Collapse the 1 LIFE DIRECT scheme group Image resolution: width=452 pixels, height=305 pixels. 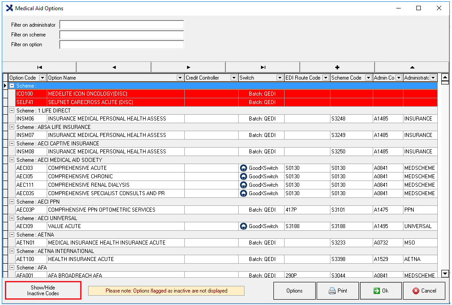(12, 111)
